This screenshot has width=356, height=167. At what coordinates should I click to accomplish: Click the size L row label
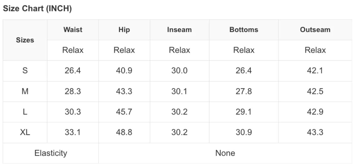(x=25, y=112)
